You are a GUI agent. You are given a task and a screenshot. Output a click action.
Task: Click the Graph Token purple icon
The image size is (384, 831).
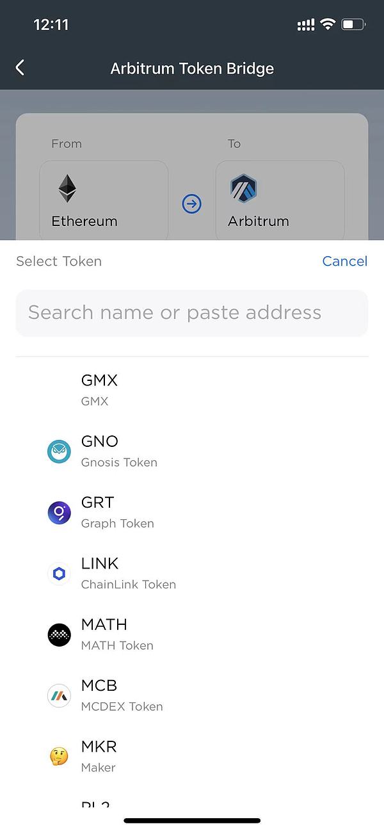point(59,513)
